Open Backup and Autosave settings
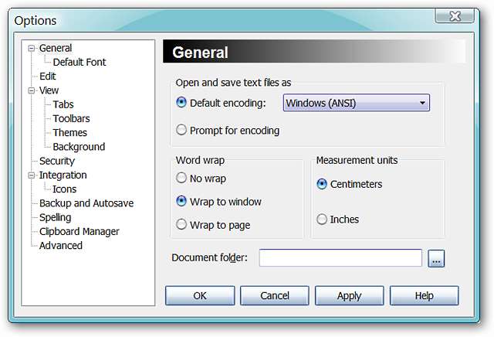Image resolution: width=494 pixels, height=337 pixels. click(x=86, y=203)
